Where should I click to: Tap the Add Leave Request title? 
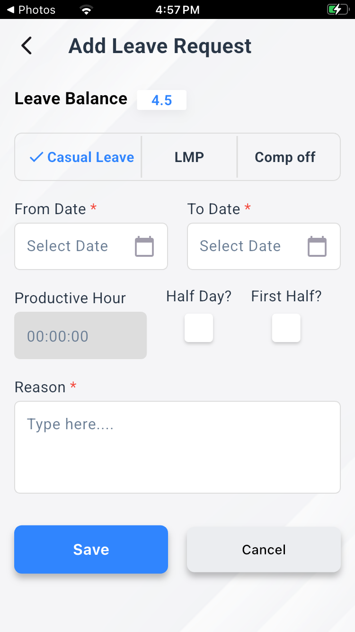tap(160, 46)
